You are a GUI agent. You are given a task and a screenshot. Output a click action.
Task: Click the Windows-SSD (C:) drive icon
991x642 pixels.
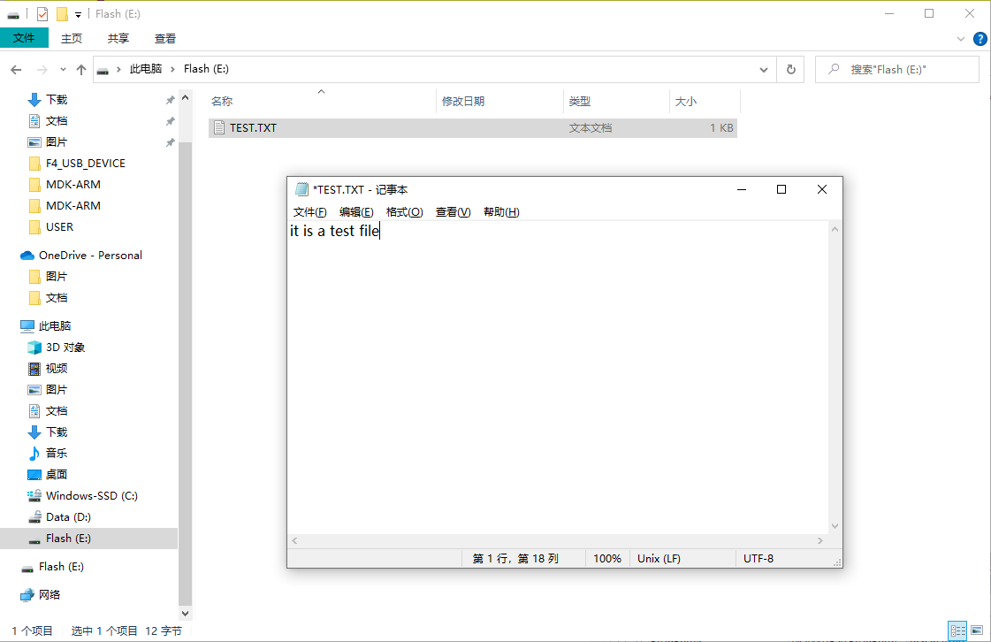coord(34,496)
